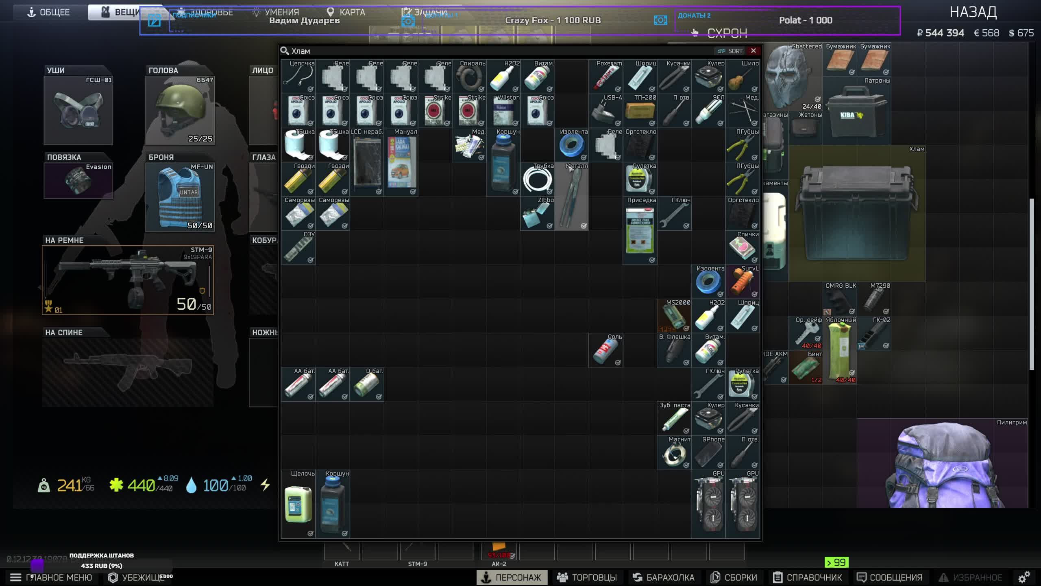The height and width of the screenshot is (586, 1041).
Task: Select the Присадка fuel conditioner item
Action: [x=640, y=231]
